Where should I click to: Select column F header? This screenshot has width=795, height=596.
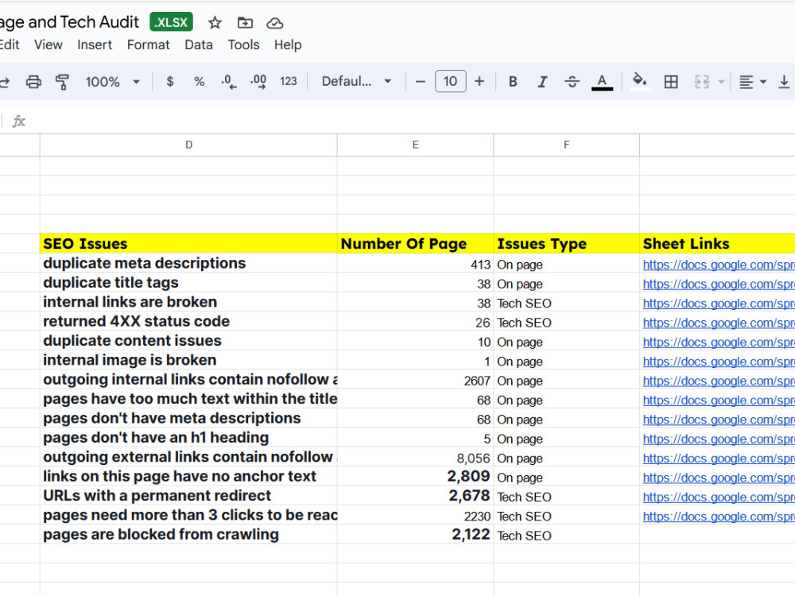click(566, 145)
